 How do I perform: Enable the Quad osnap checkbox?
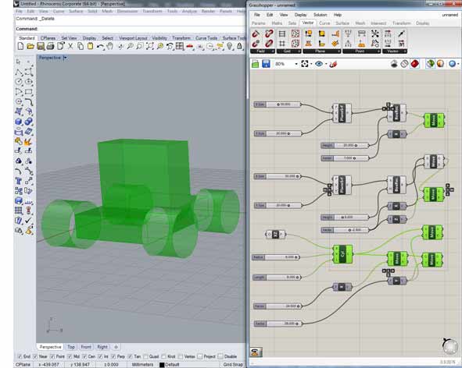tap(145, 356)
